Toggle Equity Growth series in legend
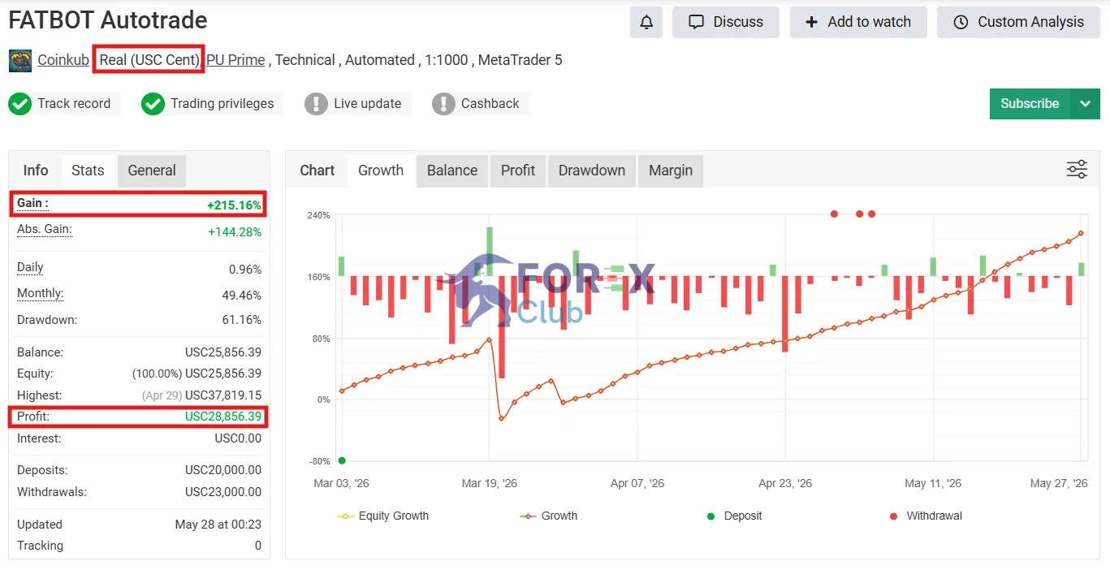 (x=382, y=516)
